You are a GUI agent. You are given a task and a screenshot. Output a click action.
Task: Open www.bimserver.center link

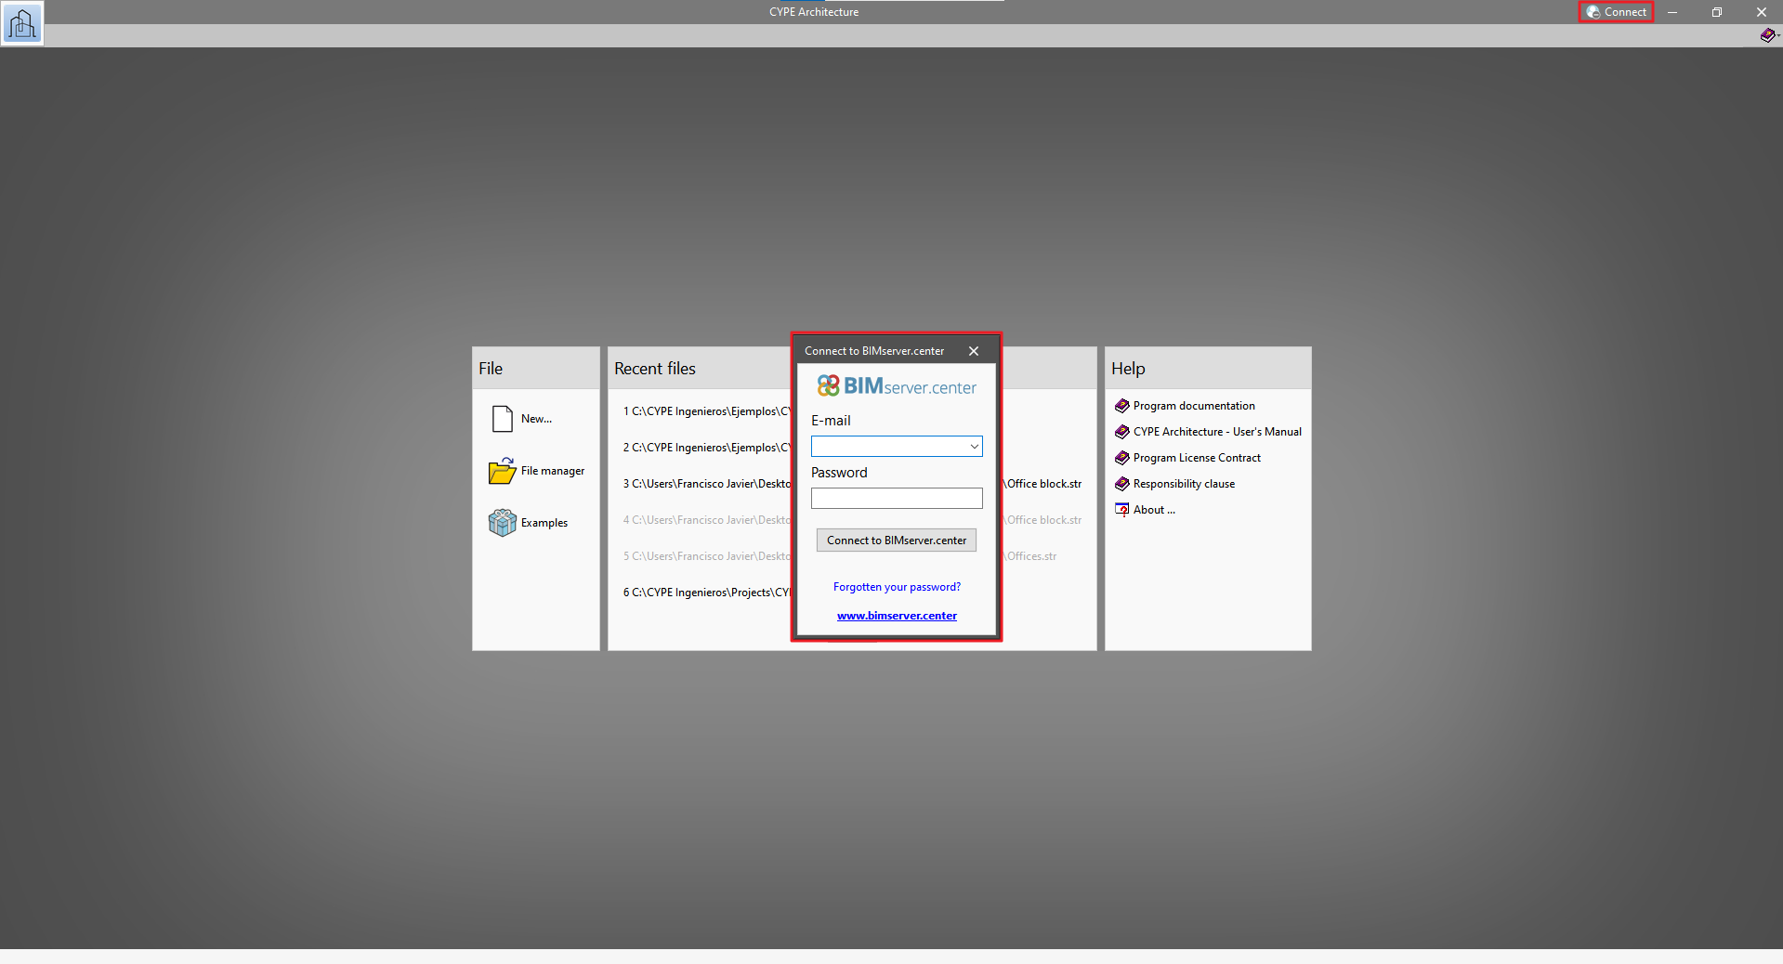[896, 616]
